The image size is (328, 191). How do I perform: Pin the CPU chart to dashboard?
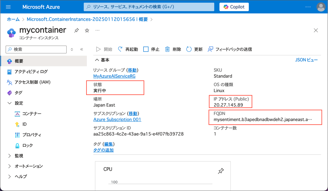pyautogui.click(x=221, y=171)
